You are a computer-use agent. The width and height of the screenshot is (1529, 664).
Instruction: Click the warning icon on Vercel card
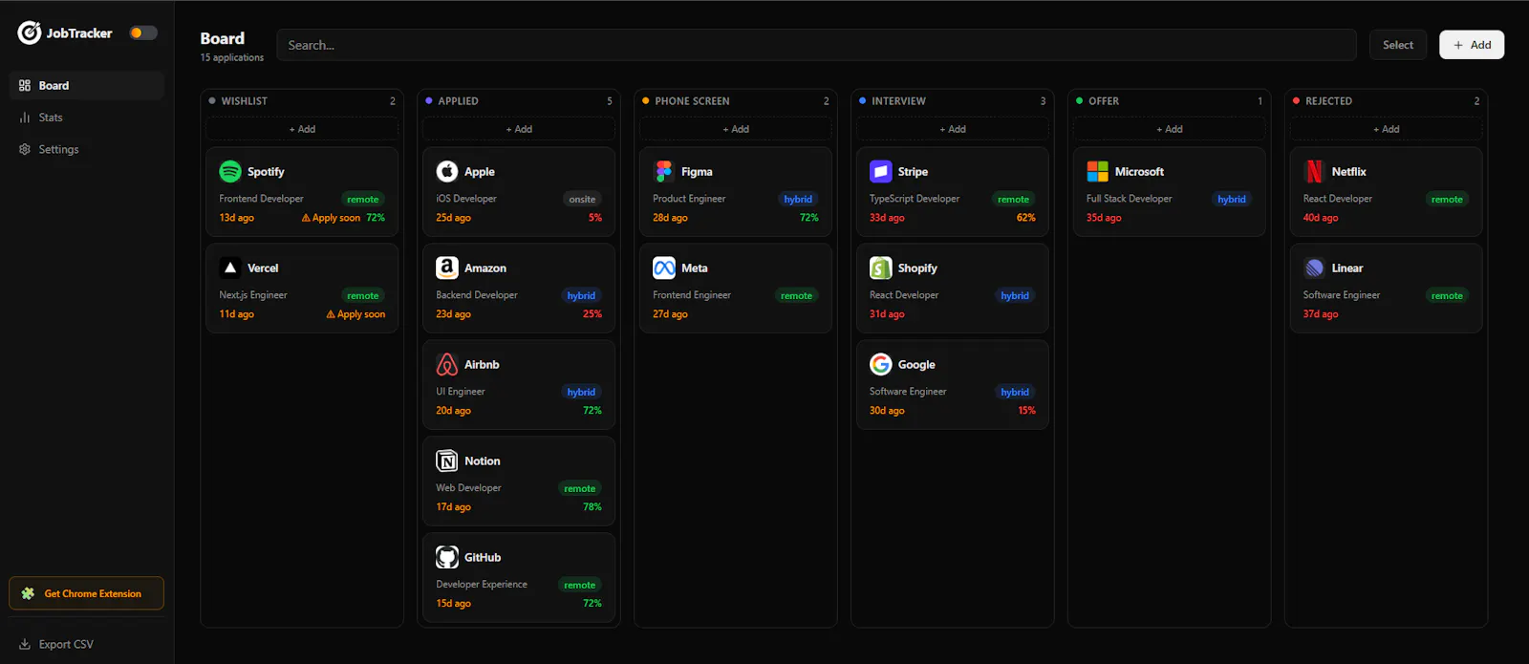tap(331, 313)
